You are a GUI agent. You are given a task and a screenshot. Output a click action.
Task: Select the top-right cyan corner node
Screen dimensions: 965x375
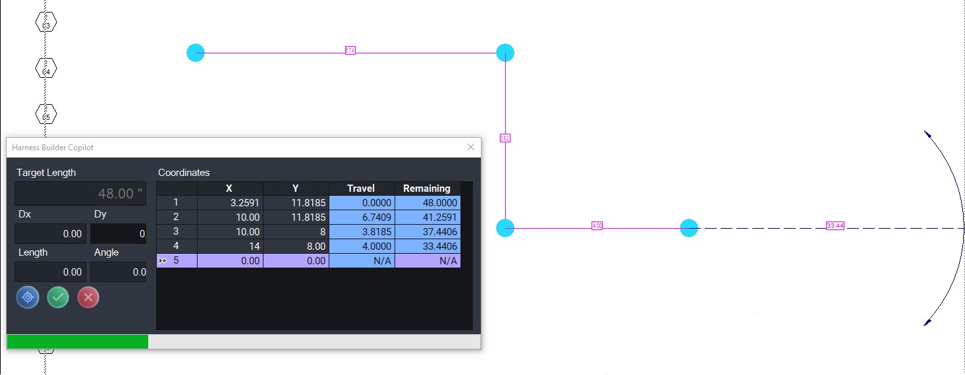tap(505, 53)
